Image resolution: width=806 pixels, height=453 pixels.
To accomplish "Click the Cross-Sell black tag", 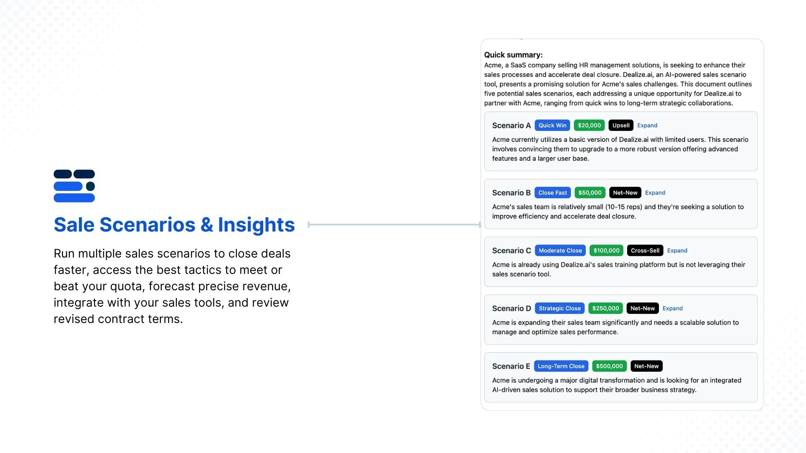I will coord(645,250).
